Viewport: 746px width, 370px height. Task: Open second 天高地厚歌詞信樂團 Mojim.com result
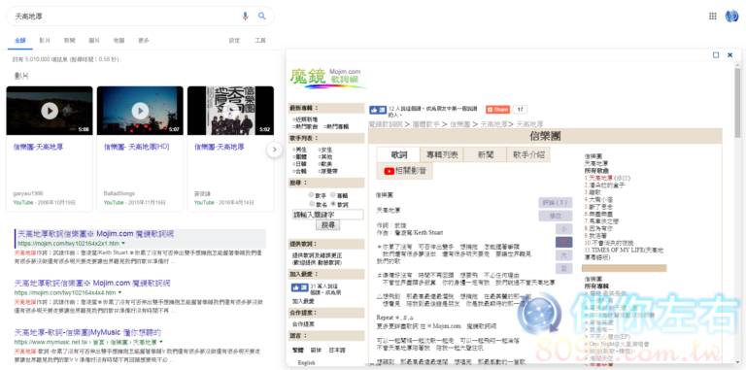92,283
